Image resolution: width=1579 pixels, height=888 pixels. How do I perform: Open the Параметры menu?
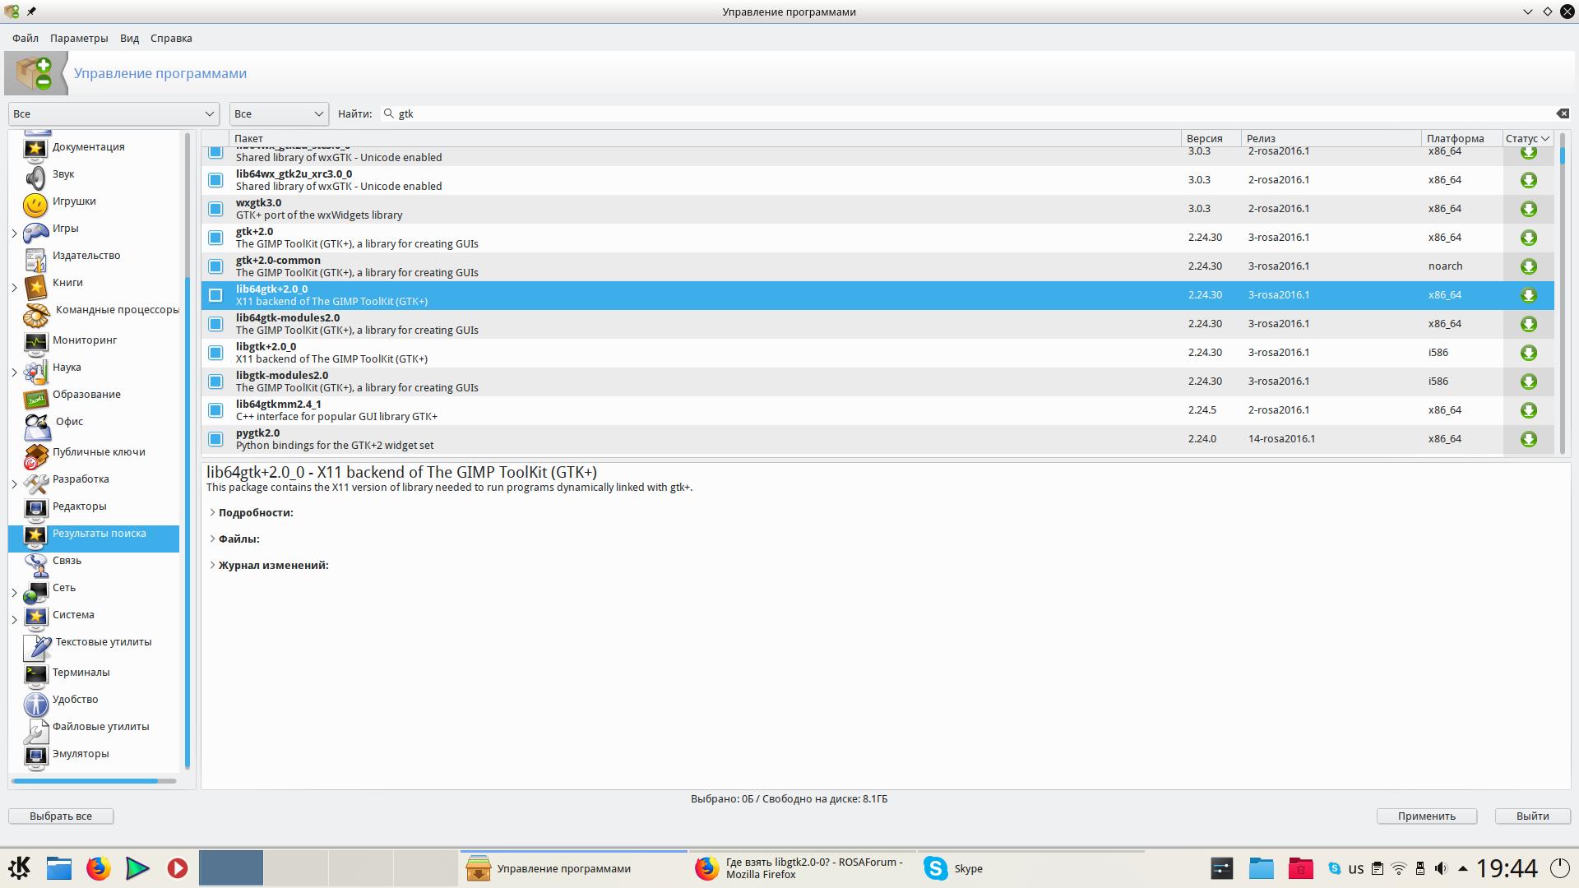coord(78,38)
